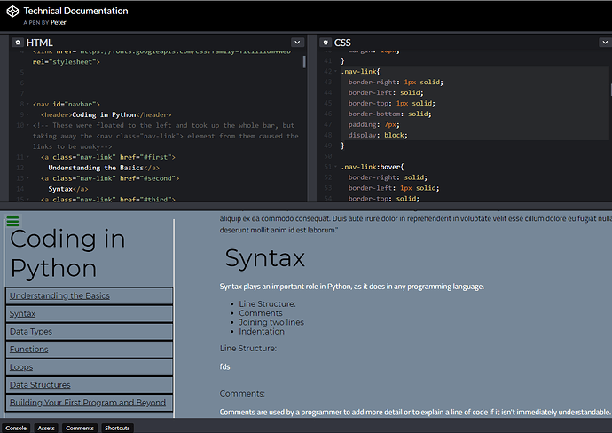Click the 'Indentation' list item
The width and height of the screenshot is (612, 433).
coord(262,332)
